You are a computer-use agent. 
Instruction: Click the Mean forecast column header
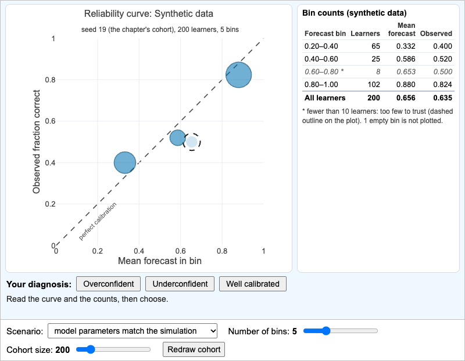coord(402,30)
